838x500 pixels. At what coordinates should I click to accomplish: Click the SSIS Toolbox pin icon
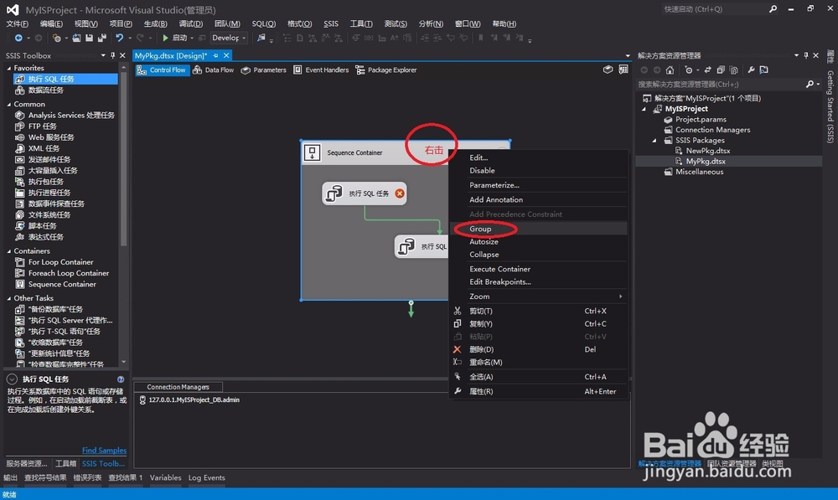pos(113,55)
